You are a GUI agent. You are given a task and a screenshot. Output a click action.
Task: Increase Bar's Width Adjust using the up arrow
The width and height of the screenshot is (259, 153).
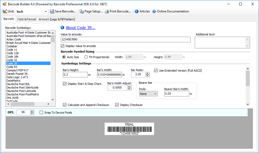[x=129, y=87]
